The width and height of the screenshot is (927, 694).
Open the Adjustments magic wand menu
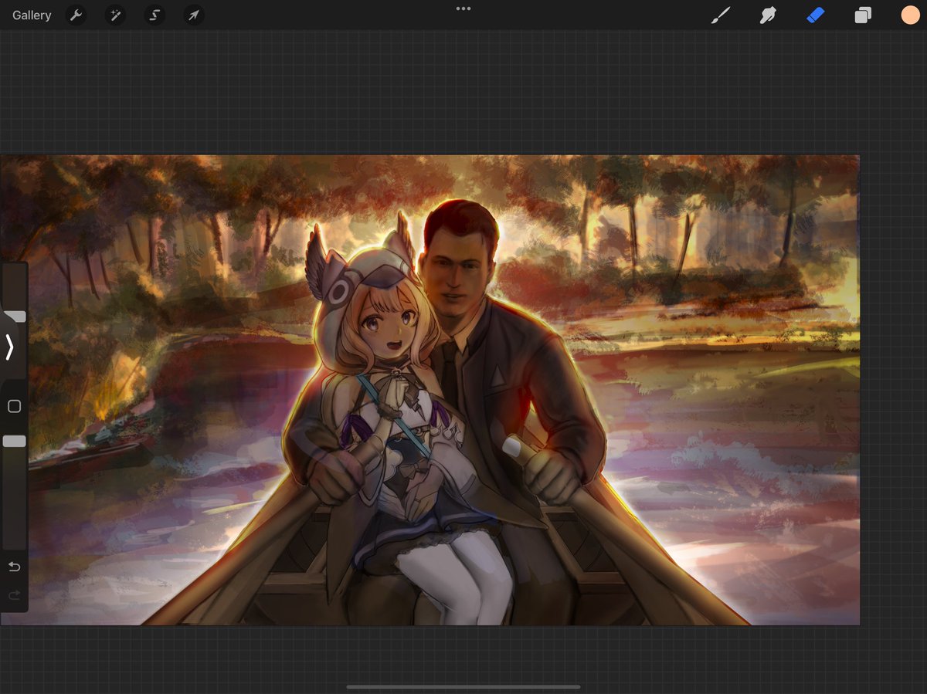point(115,15)
